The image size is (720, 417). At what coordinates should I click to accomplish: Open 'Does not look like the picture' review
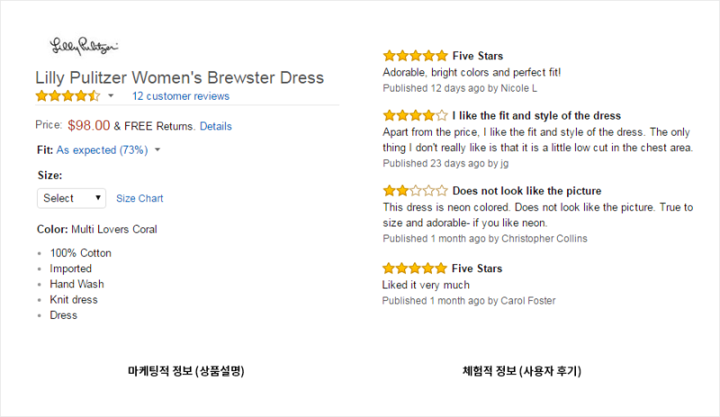[x=526, y=191]
